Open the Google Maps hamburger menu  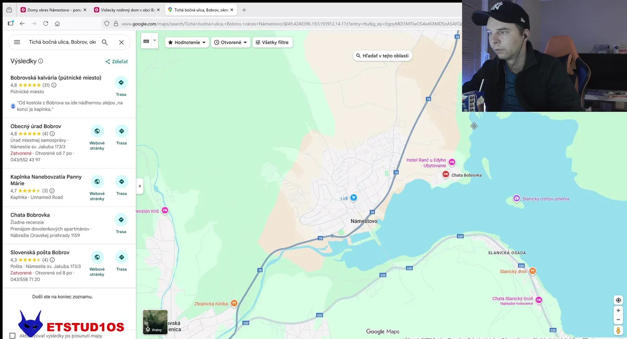(17, 42)
